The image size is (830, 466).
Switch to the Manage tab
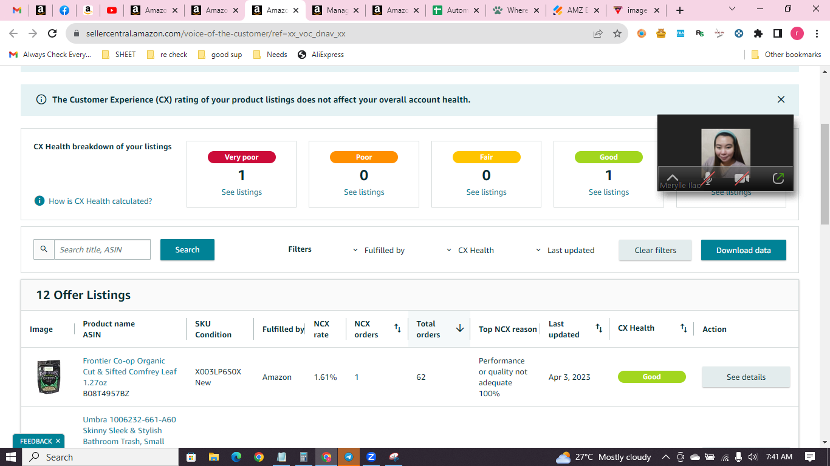336,10
